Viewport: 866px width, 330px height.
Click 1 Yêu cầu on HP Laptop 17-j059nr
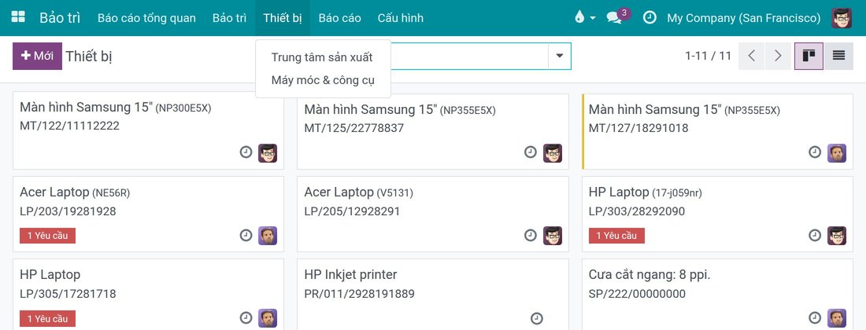[616, 236]
